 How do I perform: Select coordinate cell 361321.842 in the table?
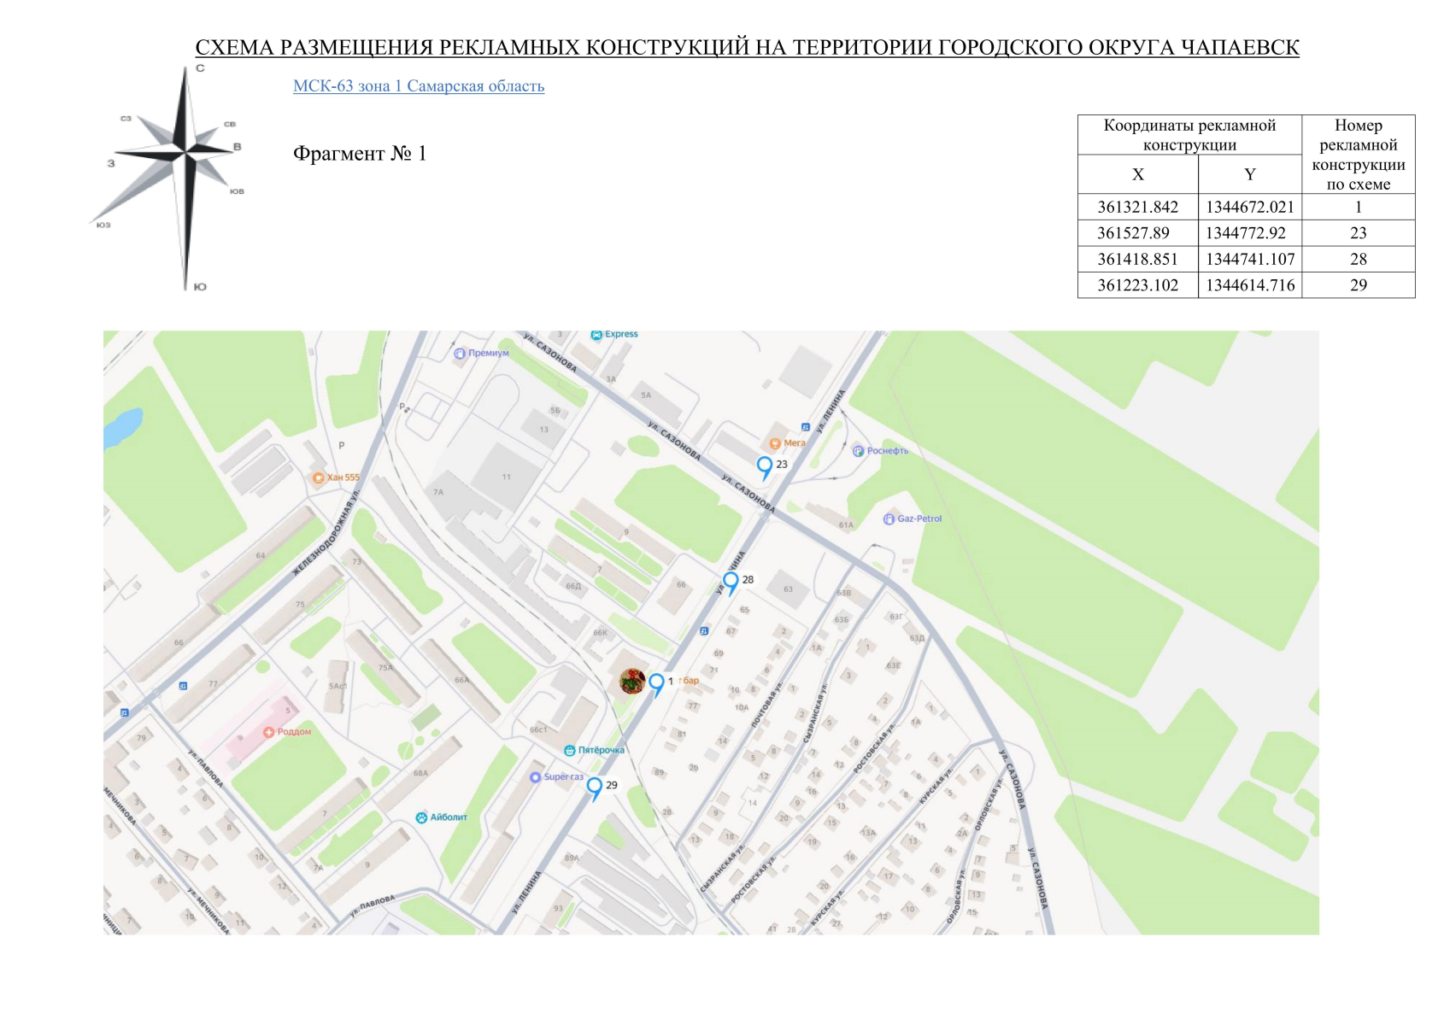pyautogui.click(x=1136, y=207)
